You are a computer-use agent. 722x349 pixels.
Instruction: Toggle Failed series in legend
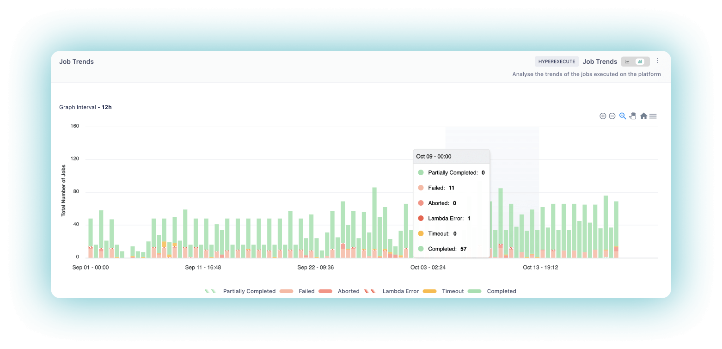(x=306, y=291)
